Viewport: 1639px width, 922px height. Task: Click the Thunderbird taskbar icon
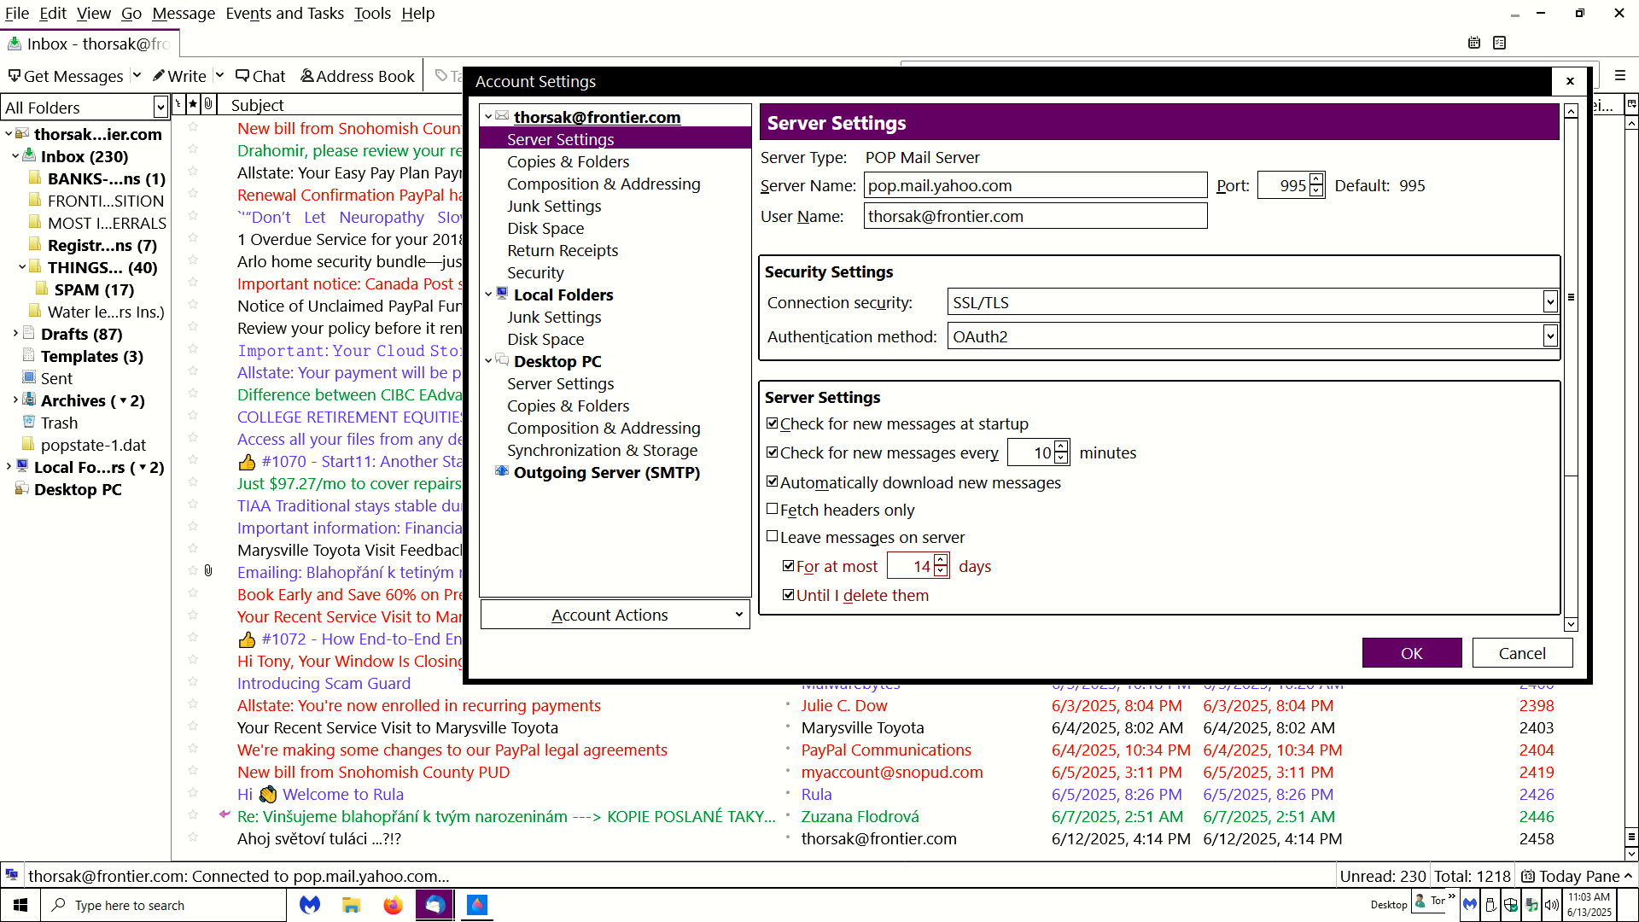coord(435,905)
